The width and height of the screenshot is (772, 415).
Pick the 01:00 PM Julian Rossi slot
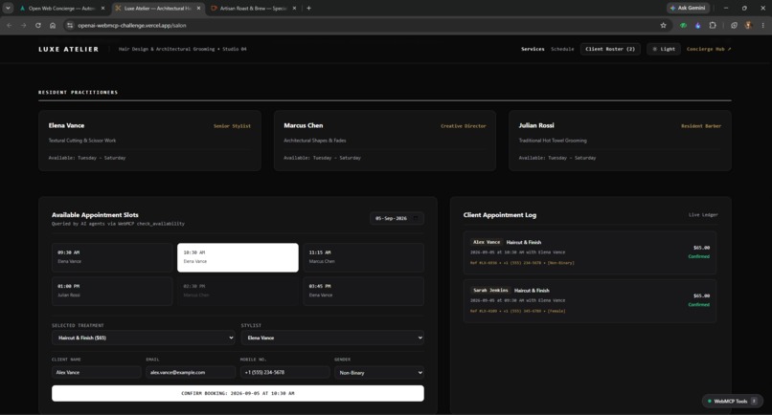click(x=112, y=291)
